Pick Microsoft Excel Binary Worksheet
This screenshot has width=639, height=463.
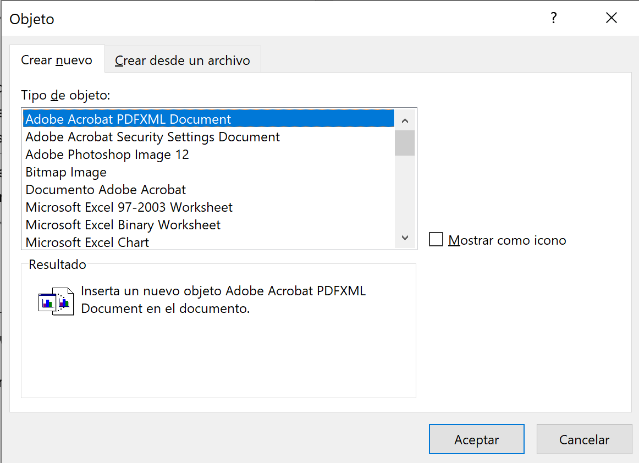[123, 225]
